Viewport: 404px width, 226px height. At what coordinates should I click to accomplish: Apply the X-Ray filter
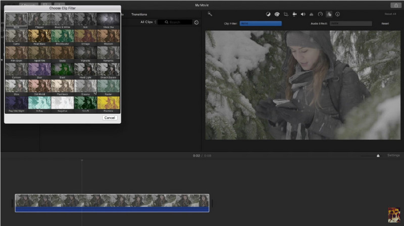(39, 104)
